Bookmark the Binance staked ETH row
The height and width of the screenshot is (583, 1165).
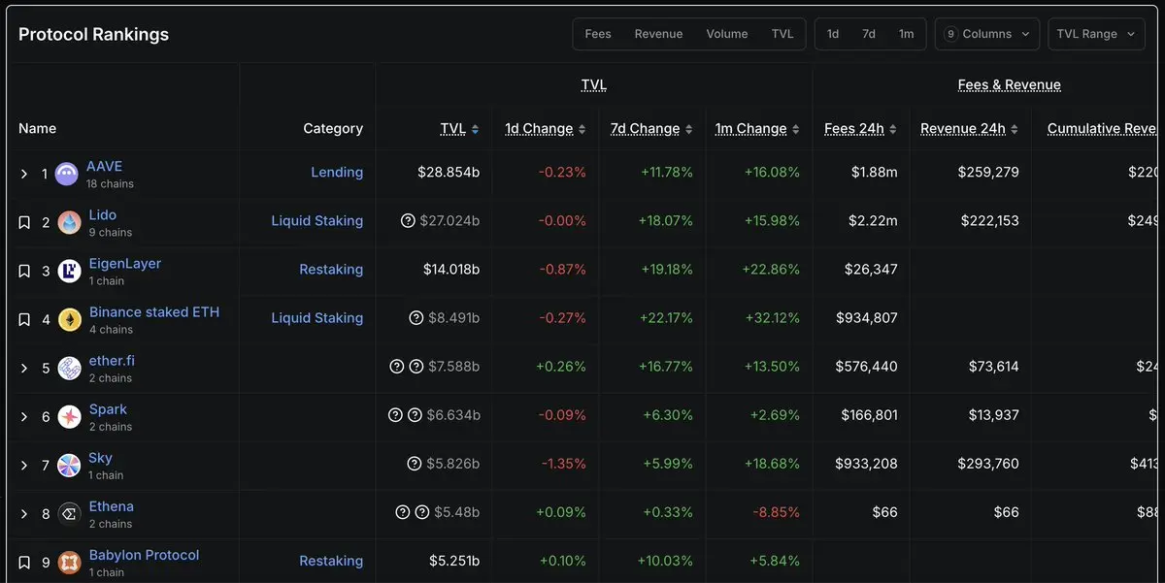pos(24,320)
